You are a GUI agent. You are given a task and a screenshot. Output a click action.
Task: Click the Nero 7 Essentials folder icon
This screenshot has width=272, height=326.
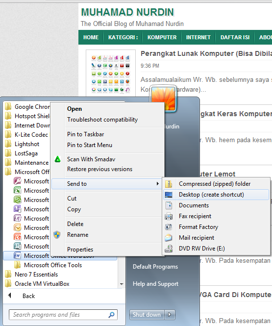coord(8,274)
